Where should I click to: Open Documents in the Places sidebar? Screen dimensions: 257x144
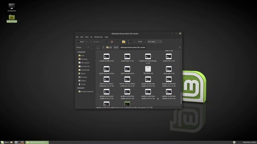[x=84, y=66]
